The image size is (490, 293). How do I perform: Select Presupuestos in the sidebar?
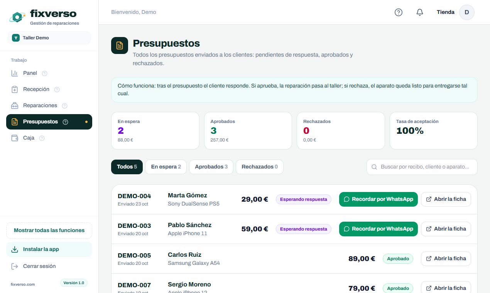point(49,122)
